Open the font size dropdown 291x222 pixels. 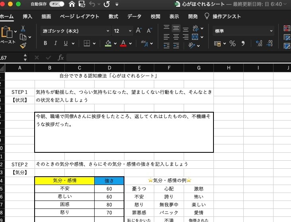point(130,31)
